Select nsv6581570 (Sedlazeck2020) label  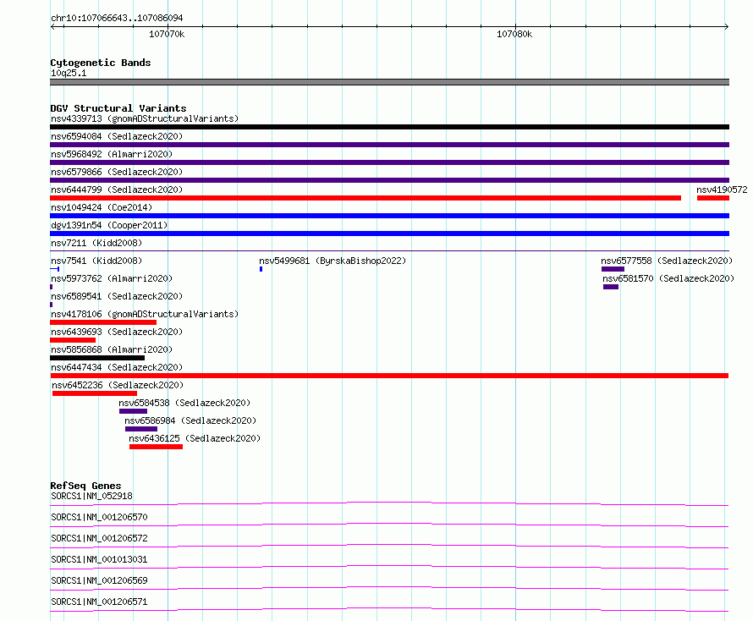668,278
